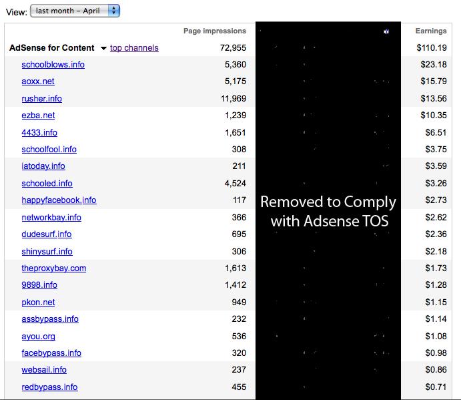Click the redbypass.info link
Image resolution: width=461 pixels, height=400 pixels.
click(49, 387)
